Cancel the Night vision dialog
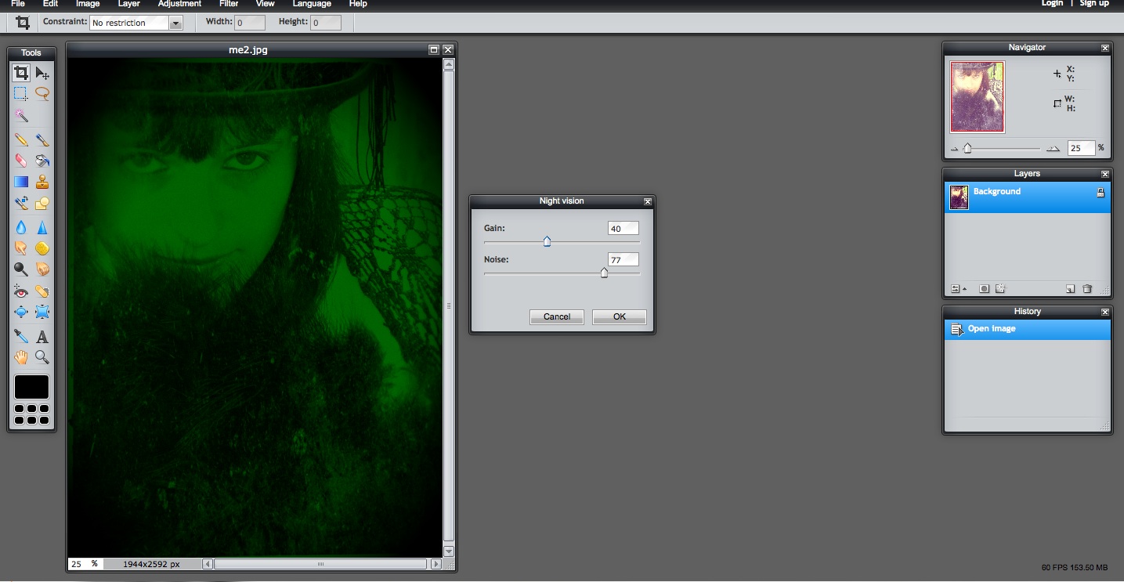 557,316
